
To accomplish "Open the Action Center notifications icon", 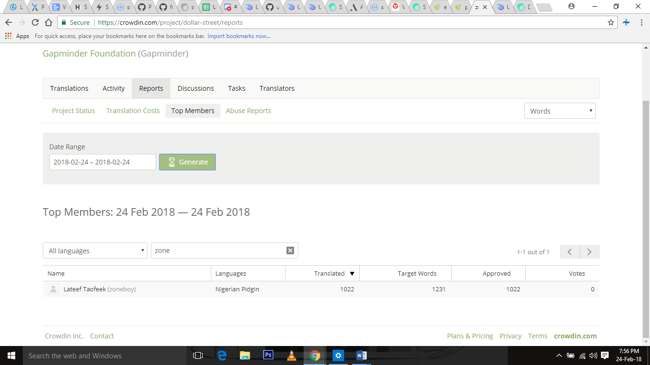I will [x=605, y=355].
